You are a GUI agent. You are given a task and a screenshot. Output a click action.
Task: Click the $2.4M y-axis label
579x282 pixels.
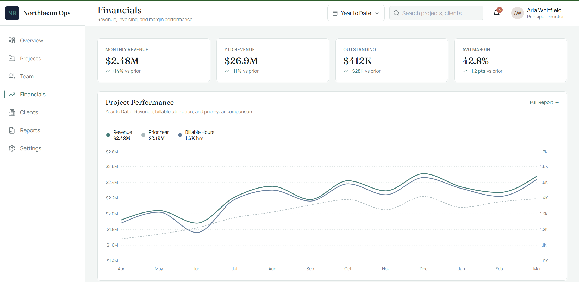point(112,182)
